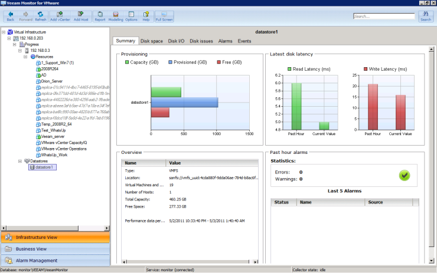This screenshot has height=273, width=437.
Task: Open the Options dialog icon
Action: pyautogui.click(x=131, y=14)
